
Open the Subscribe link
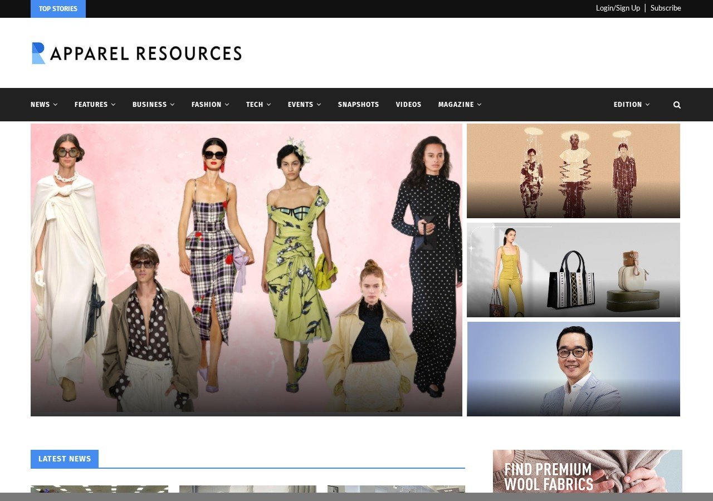[666, 8]
